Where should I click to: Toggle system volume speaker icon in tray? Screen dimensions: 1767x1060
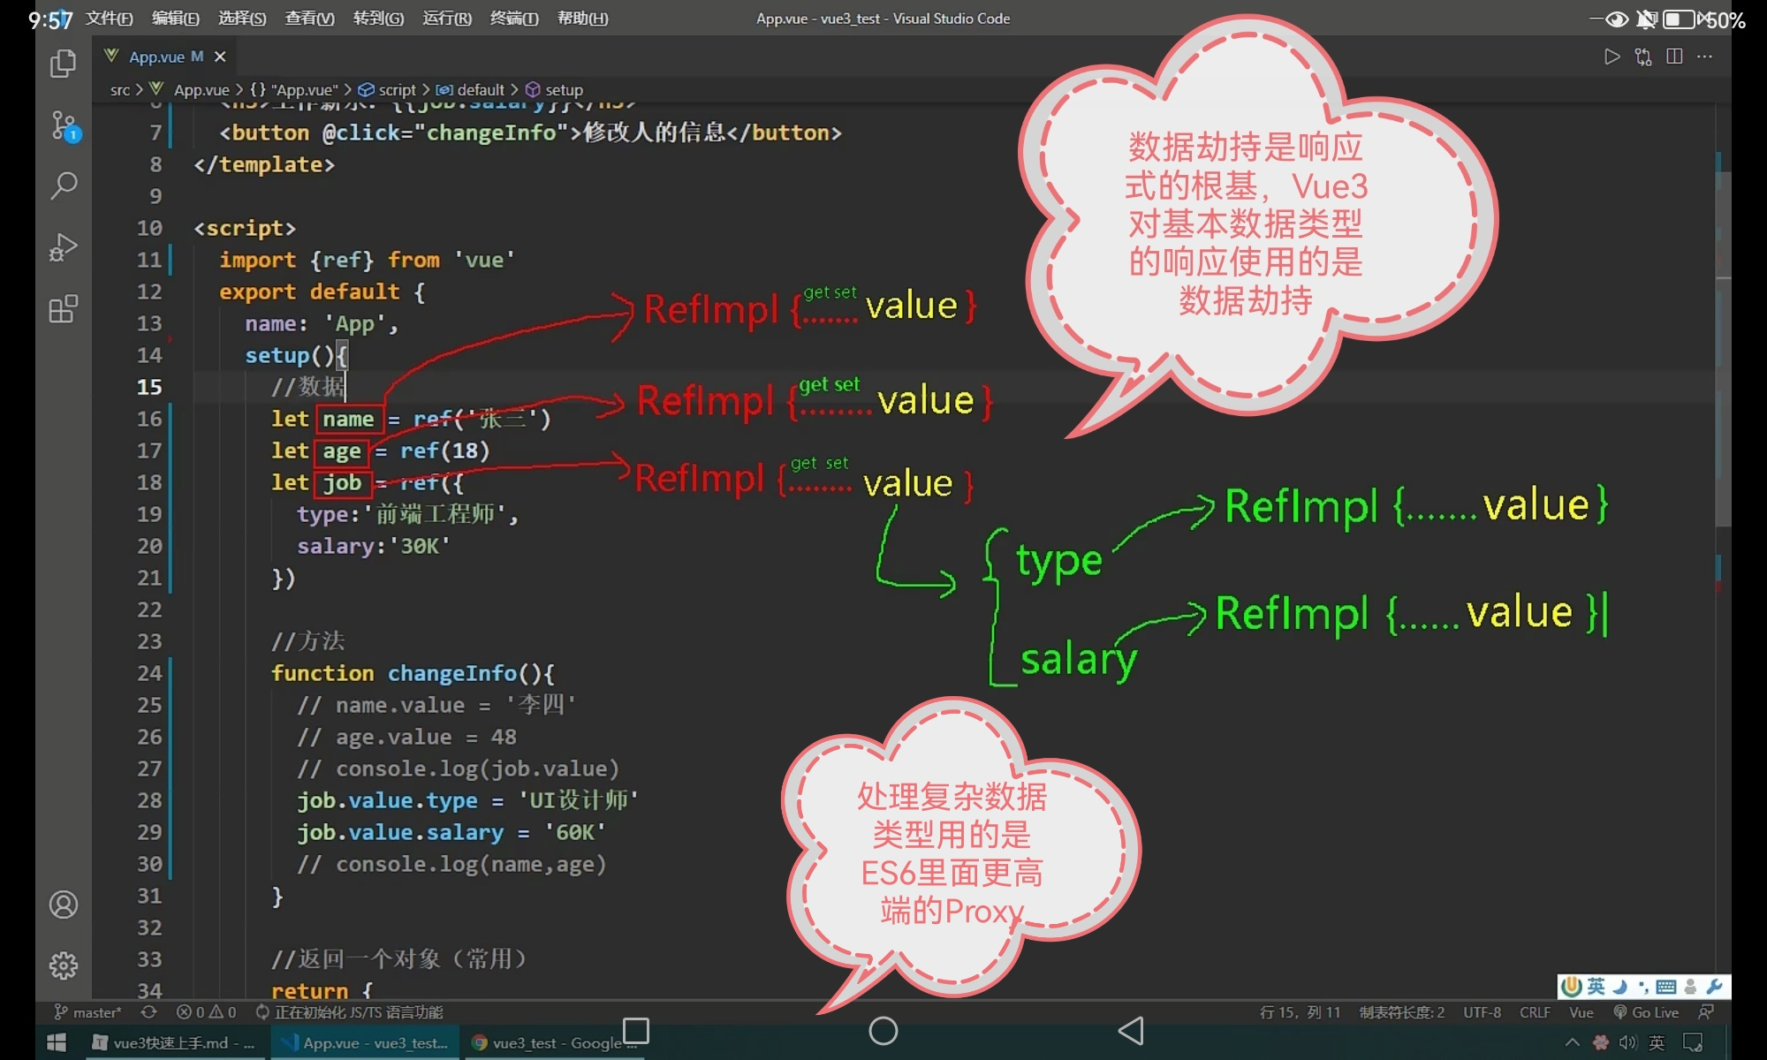click(1627, 1043)
